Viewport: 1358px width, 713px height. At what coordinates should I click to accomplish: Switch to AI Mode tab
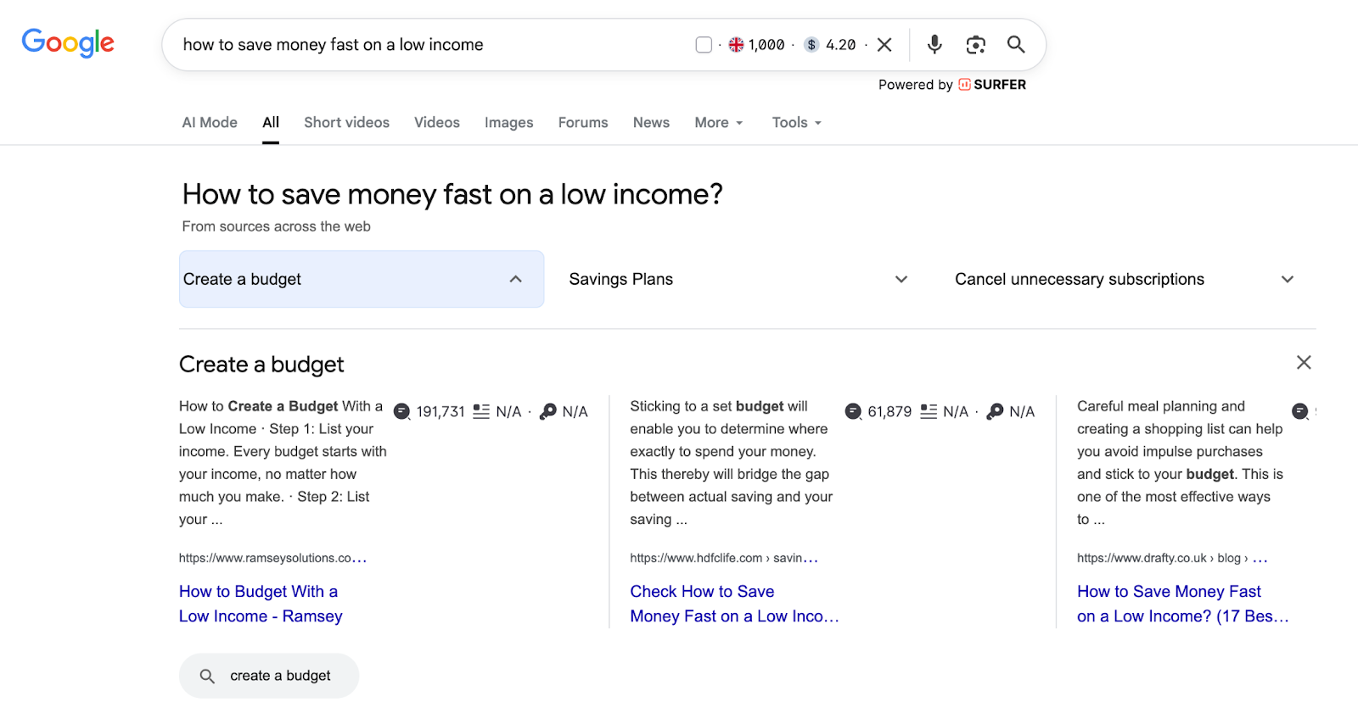coord(210,122)
